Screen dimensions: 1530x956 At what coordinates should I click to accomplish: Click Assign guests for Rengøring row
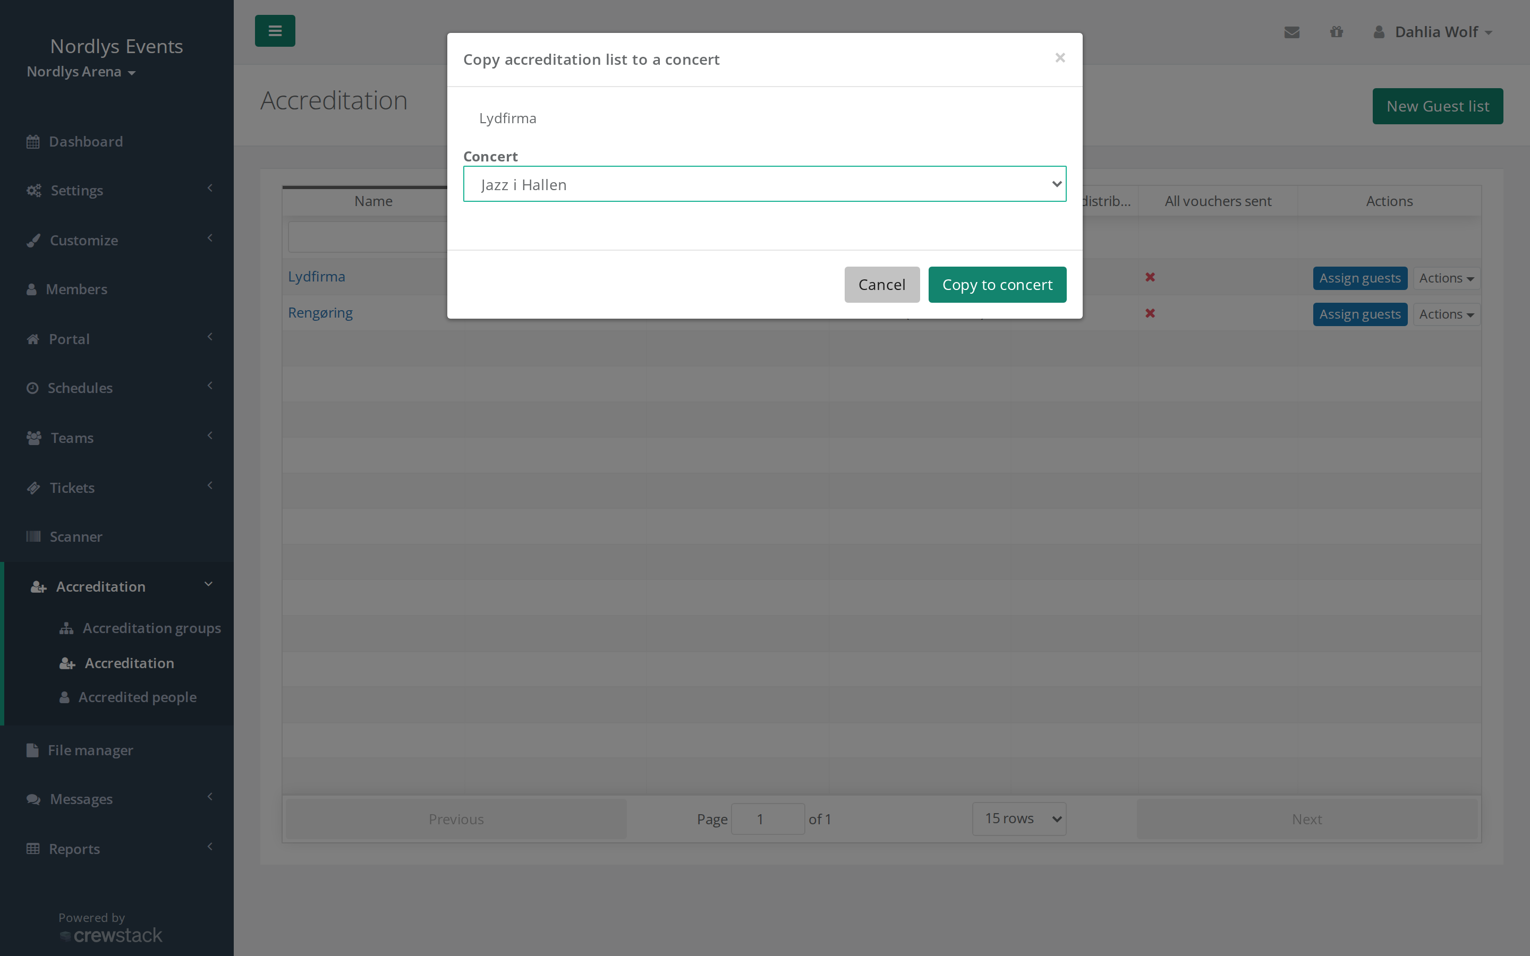coord(1359,314)
